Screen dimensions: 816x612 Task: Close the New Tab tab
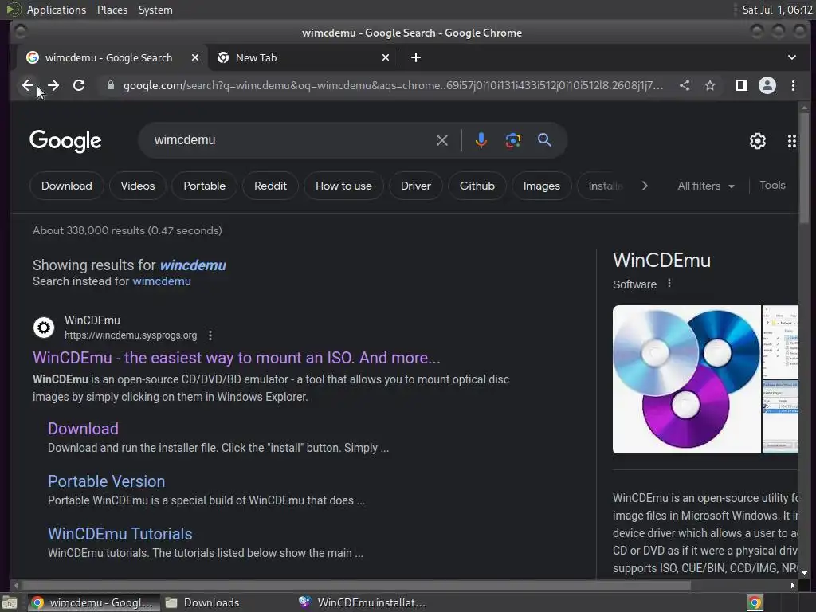[x=386, y=57]
